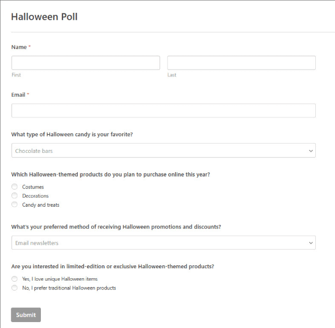Click the First sublabel under name field
This screenshot has width=335, height=328.
[x=16, y=75]
